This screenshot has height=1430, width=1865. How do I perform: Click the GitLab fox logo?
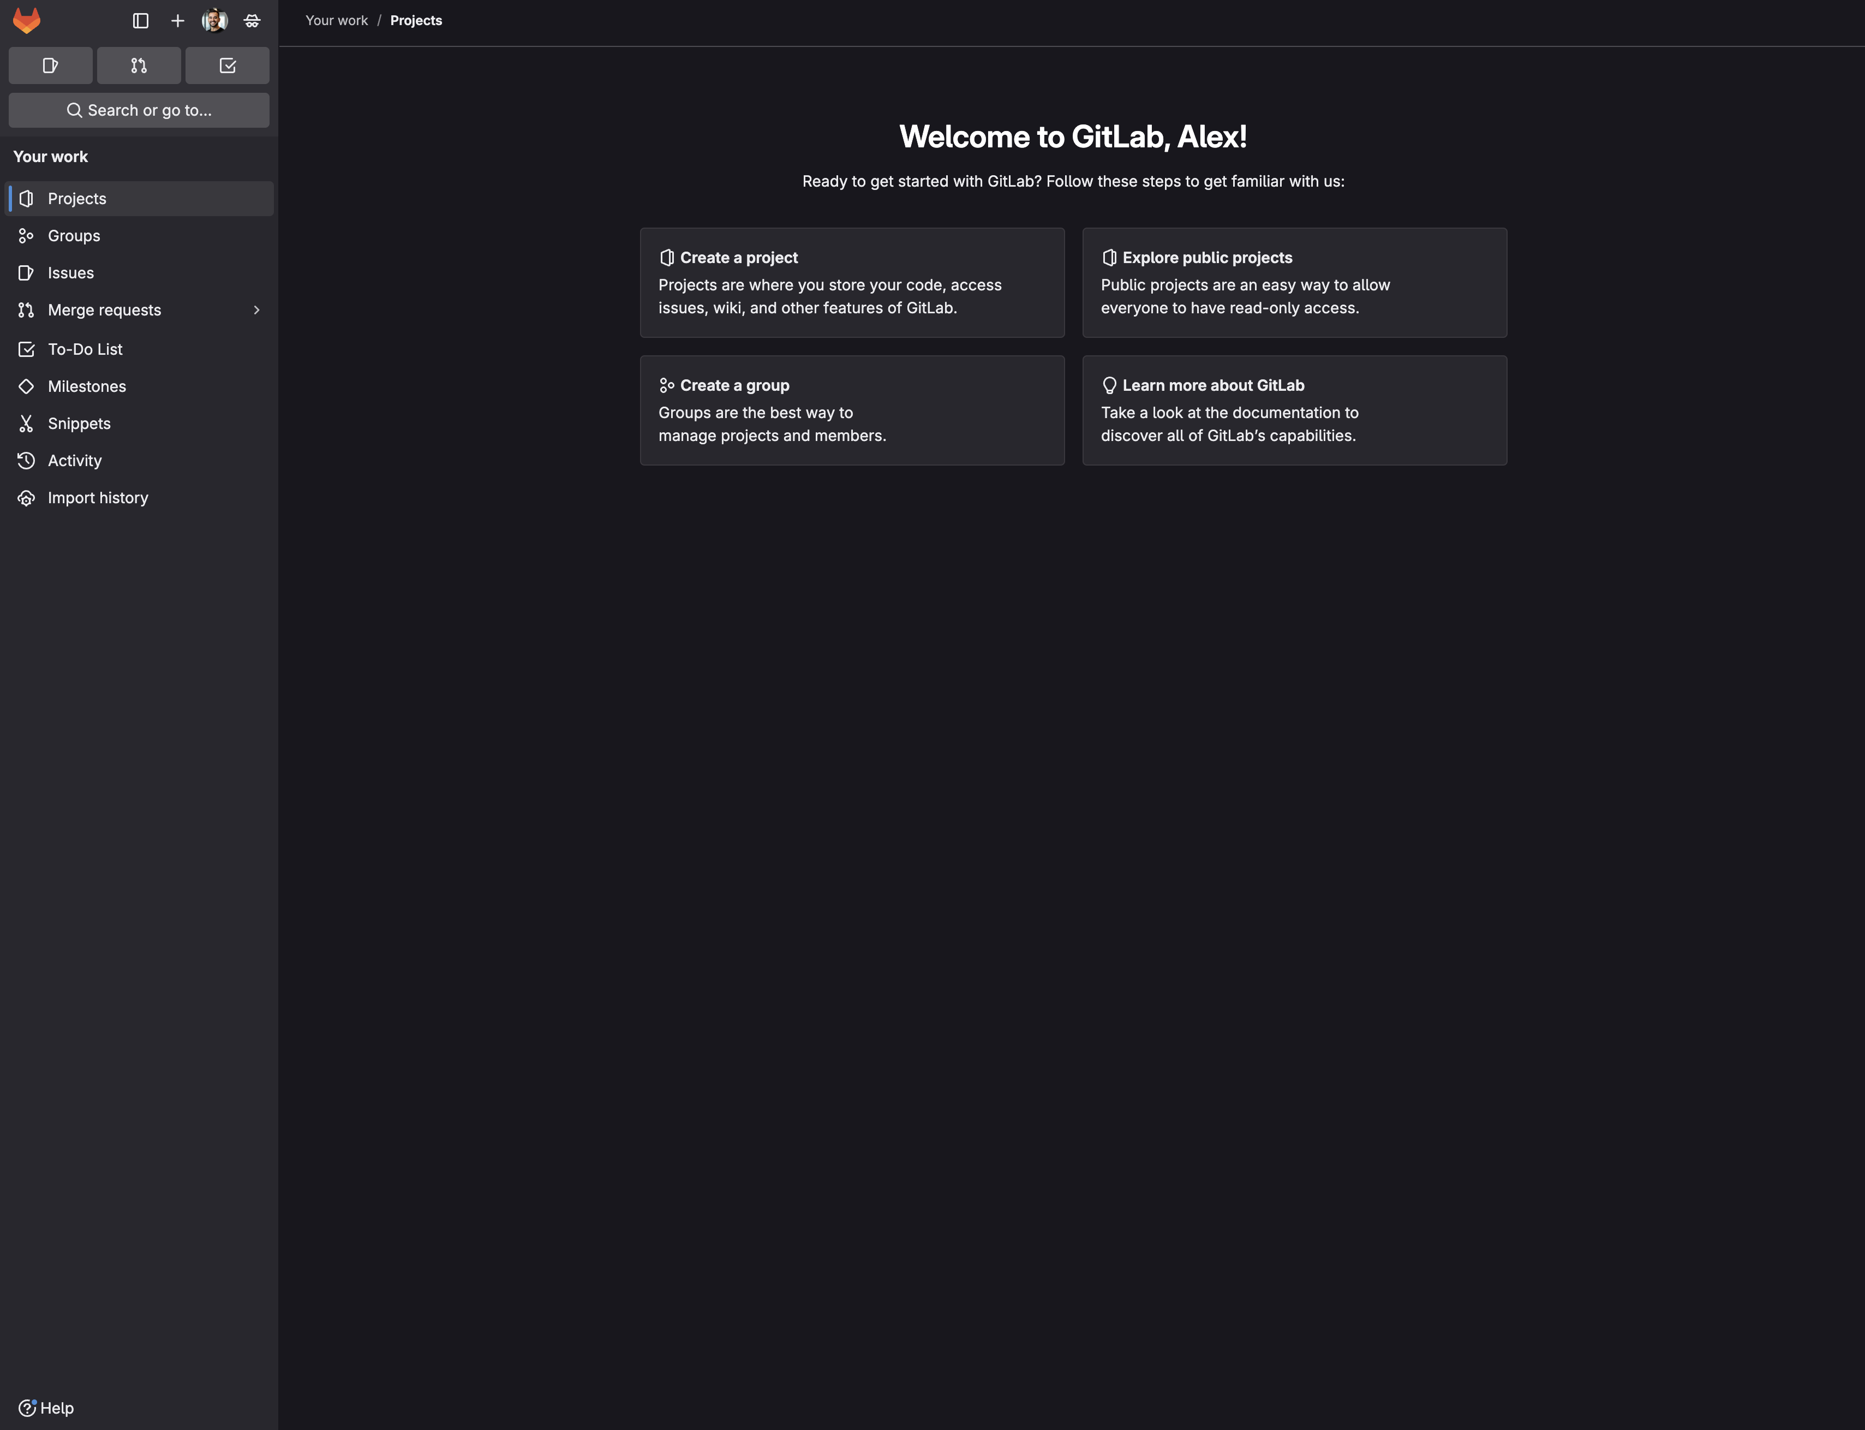pyautogui.click(x=26, y=20)
